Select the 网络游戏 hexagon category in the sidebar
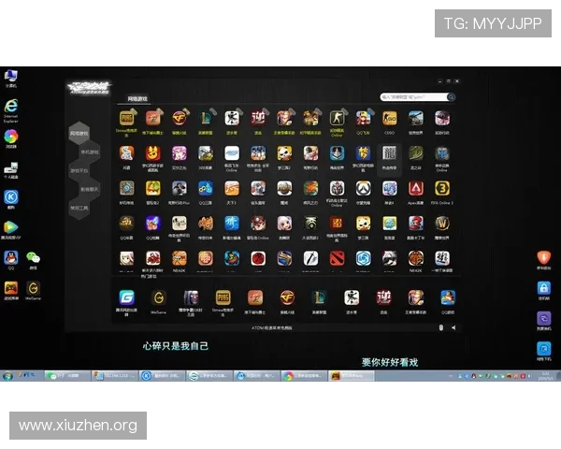Screen dimensions: 561x449 (x=79, y=135)
